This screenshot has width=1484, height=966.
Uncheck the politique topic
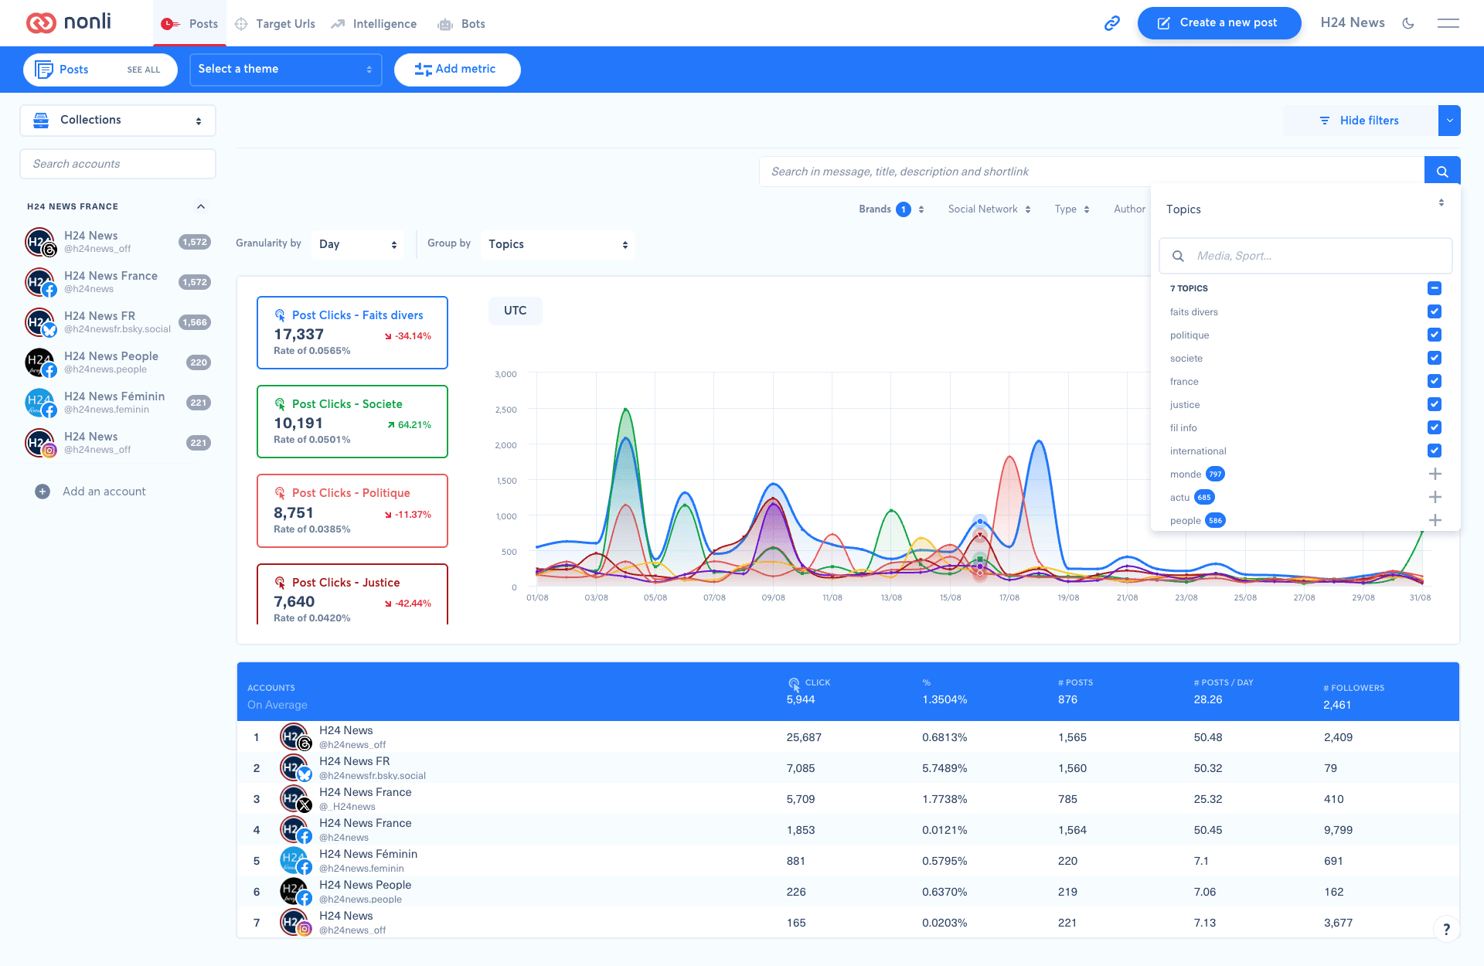click(x=1435, y=335)
